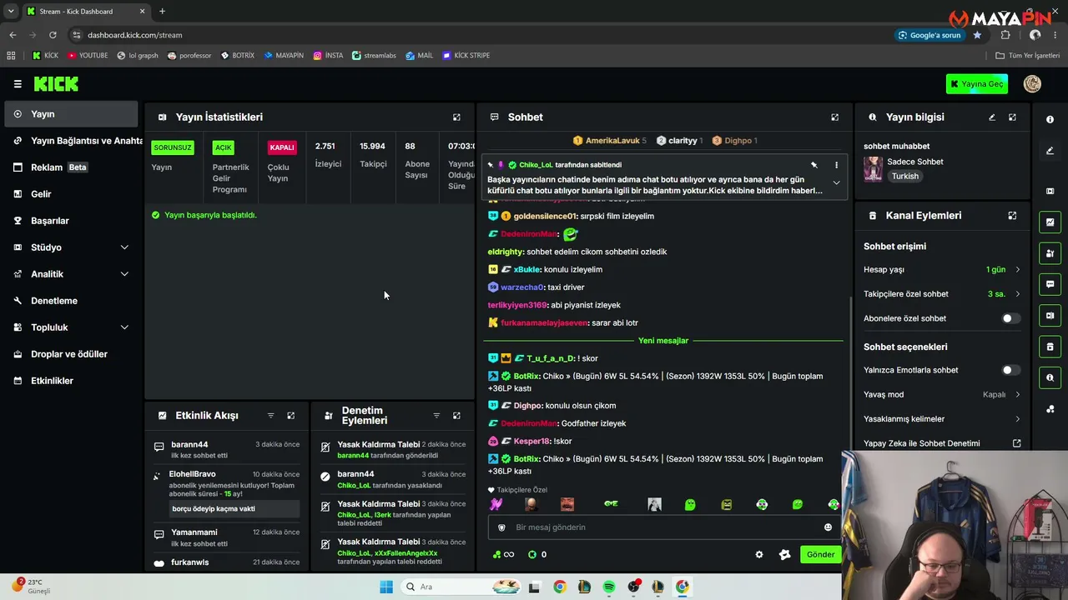Image resolution: width=1068 pixels, height=600 pixels.
Task: Expand the Etkinlik Akışı panel
Action: pos(290,416)
